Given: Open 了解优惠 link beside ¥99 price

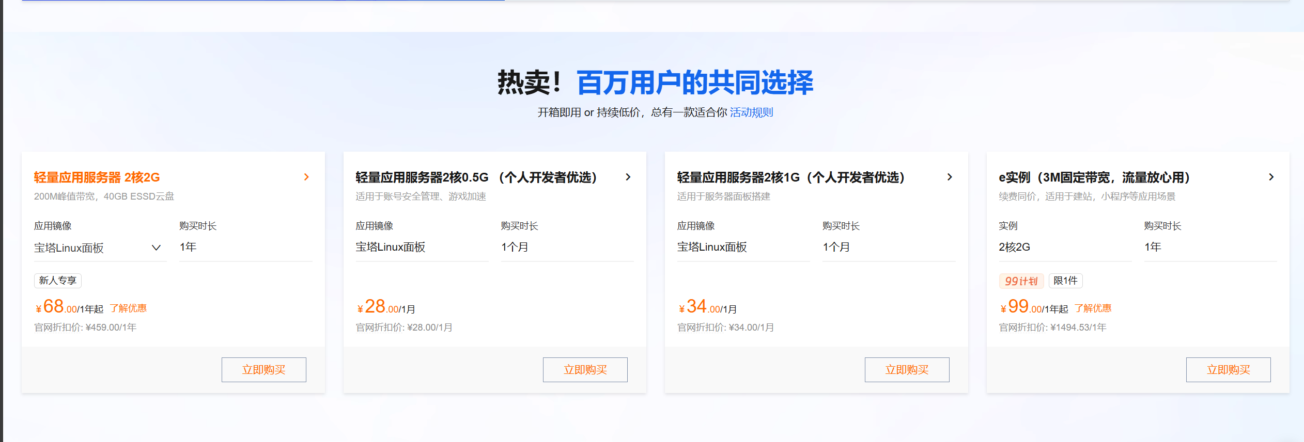Looking at the screenshot, I should coord(1093,308).
